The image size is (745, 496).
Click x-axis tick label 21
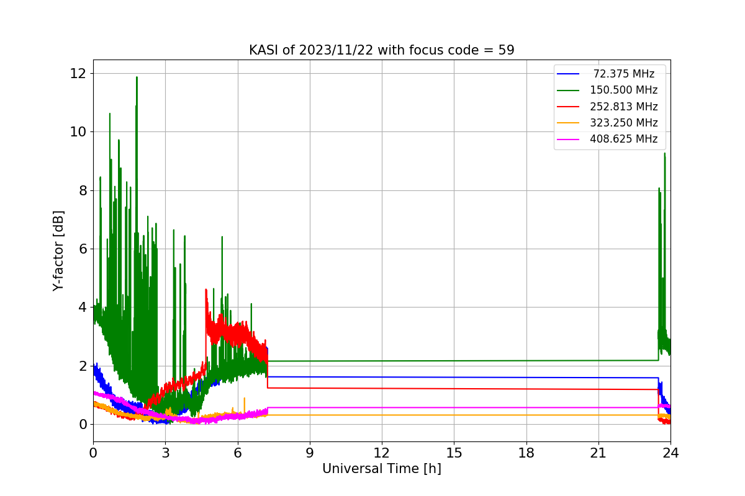tap(598, 453)
